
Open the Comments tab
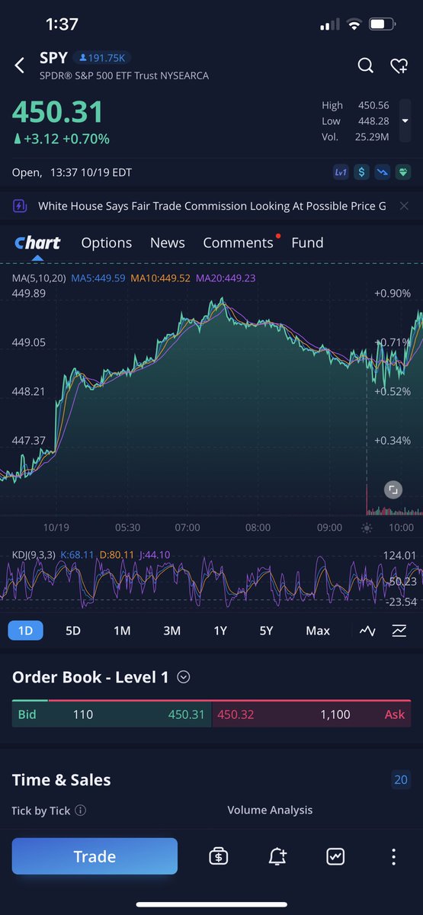click(238, 242)
